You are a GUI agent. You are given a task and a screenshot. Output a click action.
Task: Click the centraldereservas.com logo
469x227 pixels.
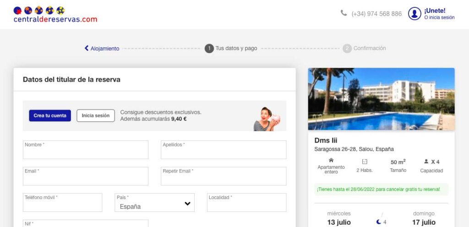pos(55,15)
